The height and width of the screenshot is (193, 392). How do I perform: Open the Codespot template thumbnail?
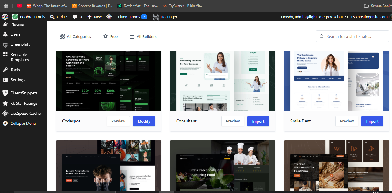click(x=108, y=81)
